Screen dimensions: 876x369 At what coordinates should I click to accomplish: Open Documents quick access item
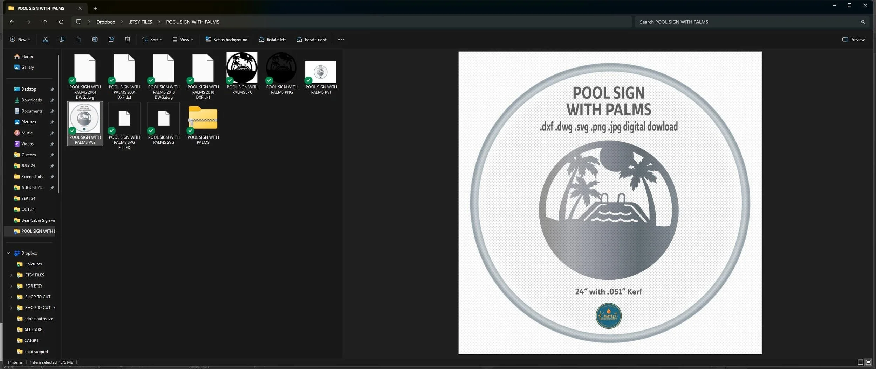32,111
